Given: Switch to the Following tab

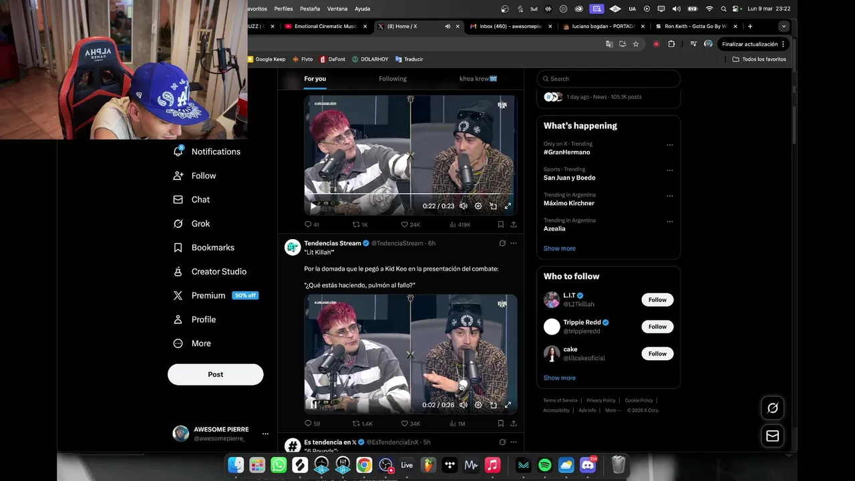Looking at the screenshot, I should pos(393,79).
